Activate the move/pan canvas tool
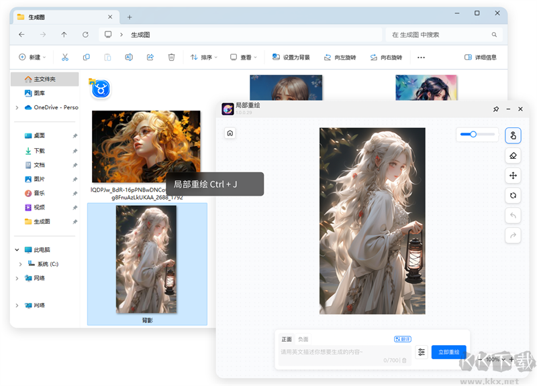537x386 pixels. point(513,176)
